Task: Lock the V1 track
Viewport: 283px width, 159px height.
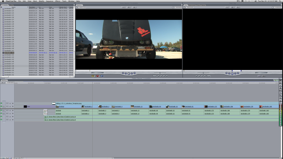Action: pos(10,107)
